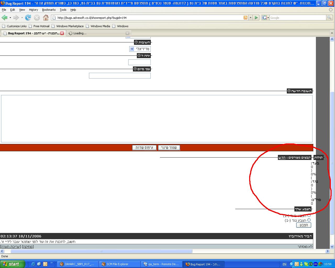The height and width of the screenshot is (268, 335).
Task: Select the הצבע בעד vote radio button
Action: pos(309,215)
